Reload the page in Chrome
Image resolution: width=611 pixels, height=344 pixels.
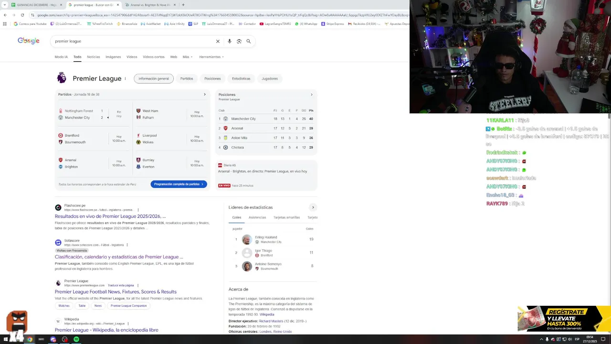22,15
